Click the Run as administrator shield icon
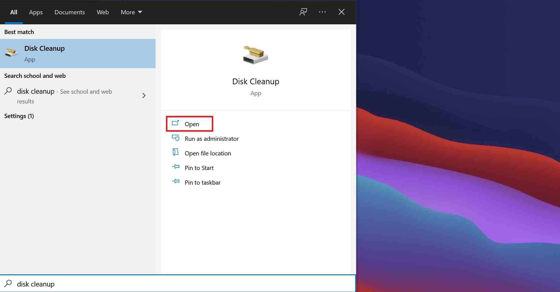 176,138
